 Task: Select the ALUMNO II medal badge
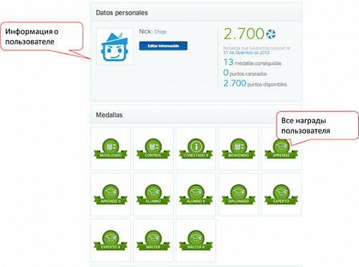coord(196,194)
